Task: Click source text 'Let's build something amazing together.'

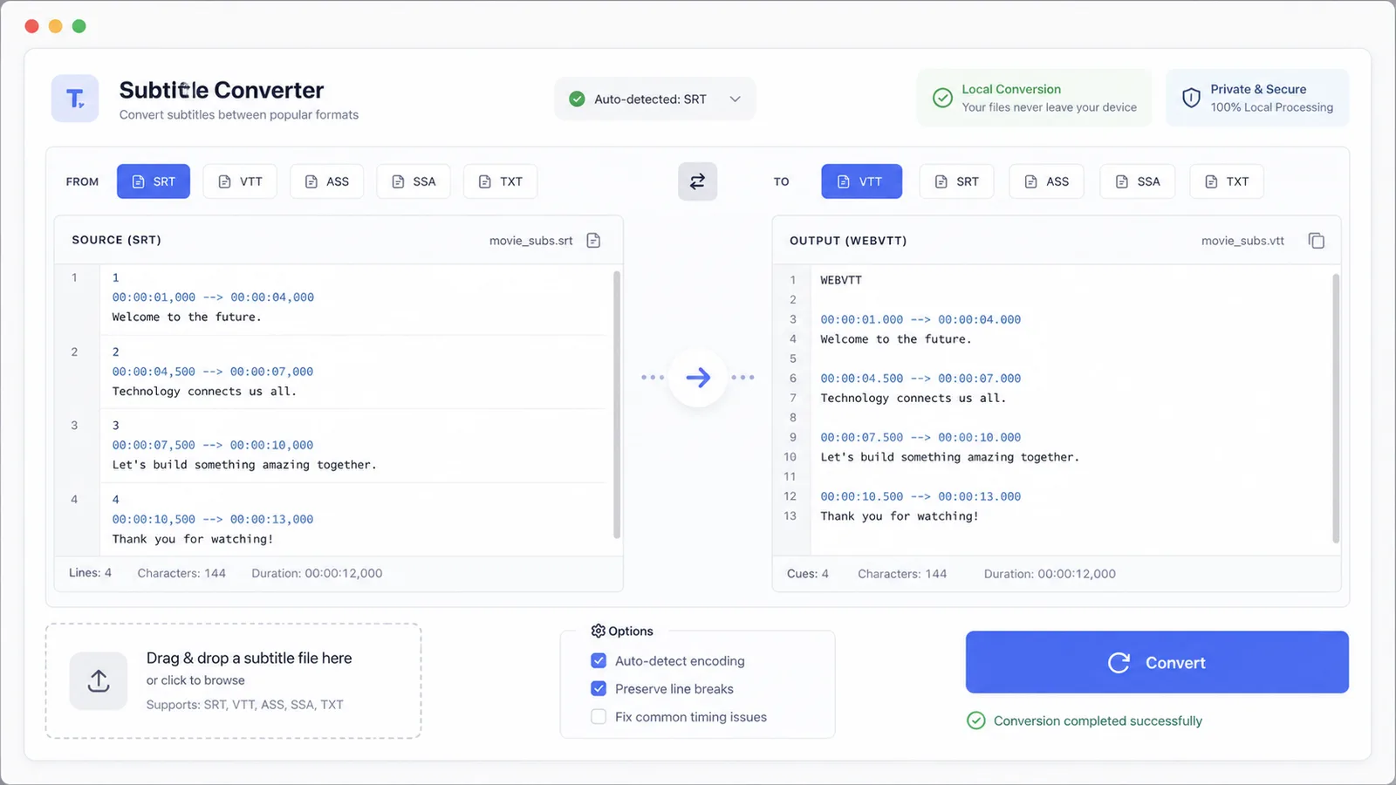Action: point(244,465)
